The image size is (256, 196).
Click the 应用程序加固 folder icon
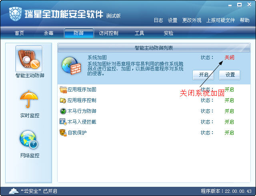coord(63,90)
